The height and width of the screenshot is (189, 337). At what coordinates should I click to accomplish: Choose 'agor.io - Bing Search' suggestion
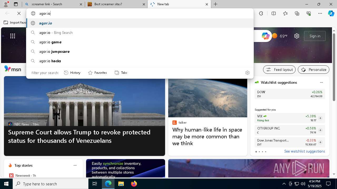coord(140,33)
